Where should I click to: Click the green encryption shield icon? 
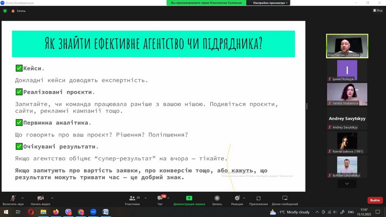(5, 11)
